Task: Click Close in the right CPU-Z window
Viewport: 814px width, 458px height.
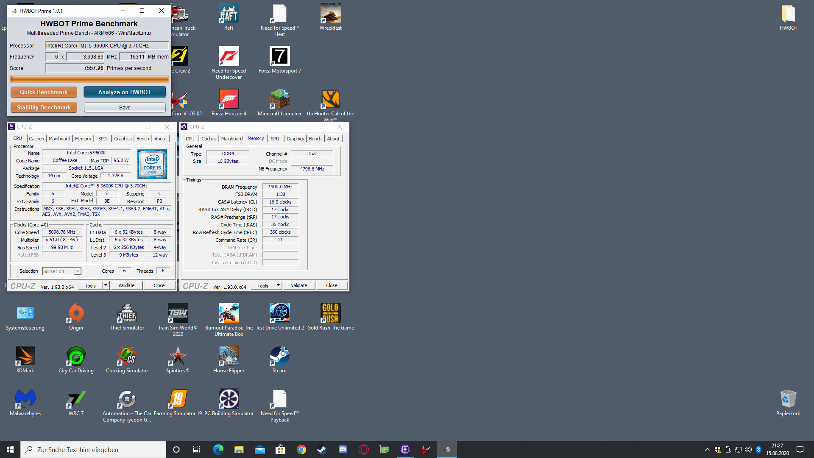Action: pyautogui.click(x=332, y=285)
